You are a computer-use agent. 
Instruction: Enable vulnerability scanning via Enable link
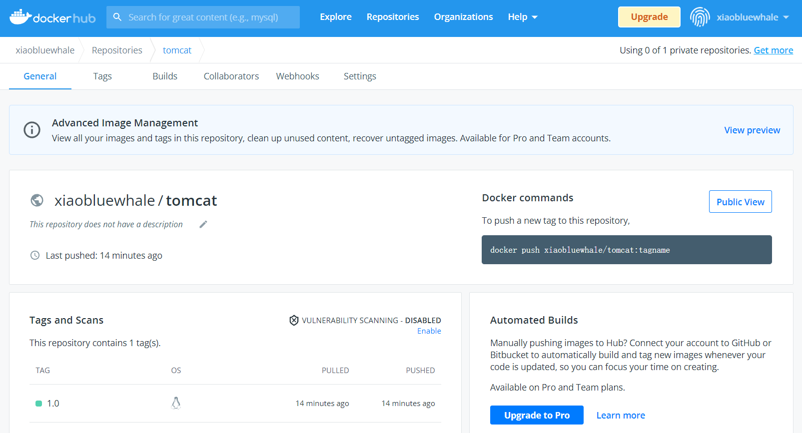click(x=429, y=331)
